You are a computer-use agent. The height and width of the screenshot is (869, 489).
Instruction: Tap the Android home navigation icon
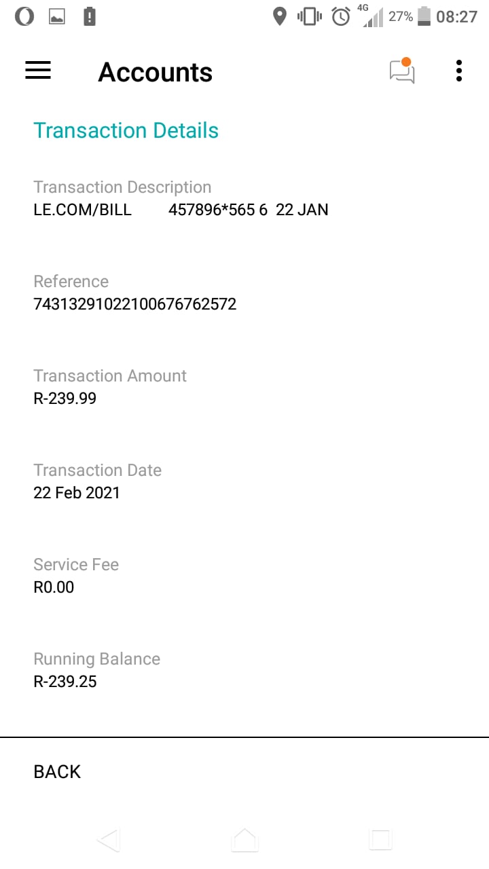(x=244, y=840)
